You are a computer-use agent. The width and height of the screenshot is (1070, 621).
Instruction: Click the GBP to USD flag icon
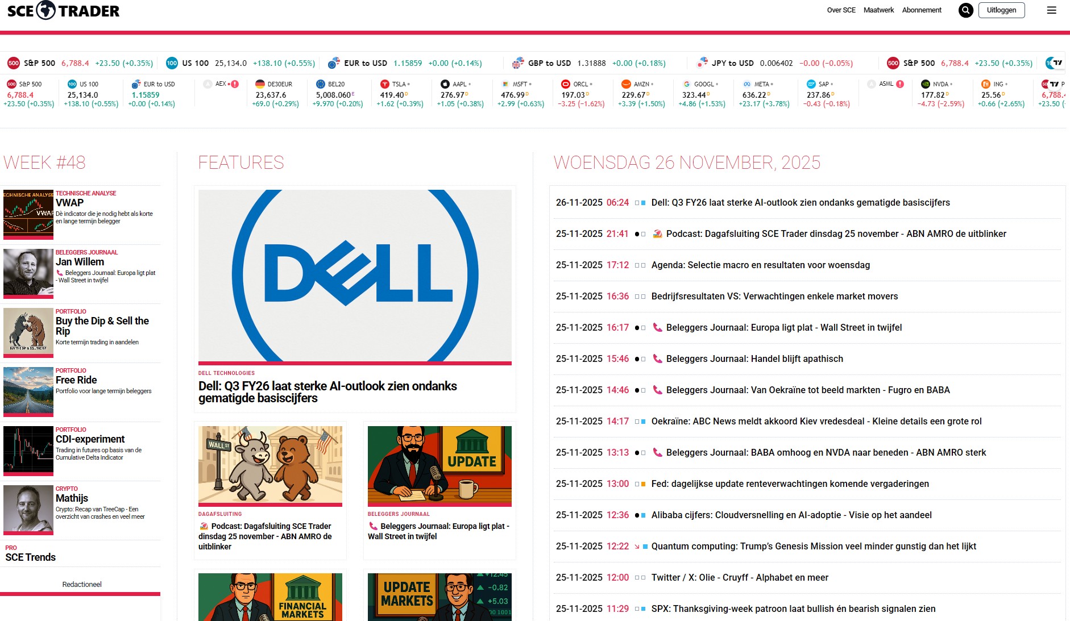tap(517, 63)
